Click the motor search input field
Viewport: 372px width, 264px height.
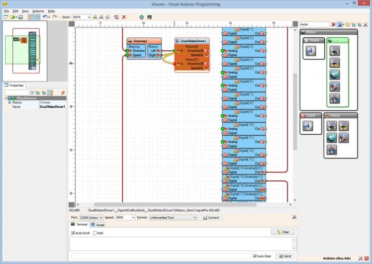[314, 24]
